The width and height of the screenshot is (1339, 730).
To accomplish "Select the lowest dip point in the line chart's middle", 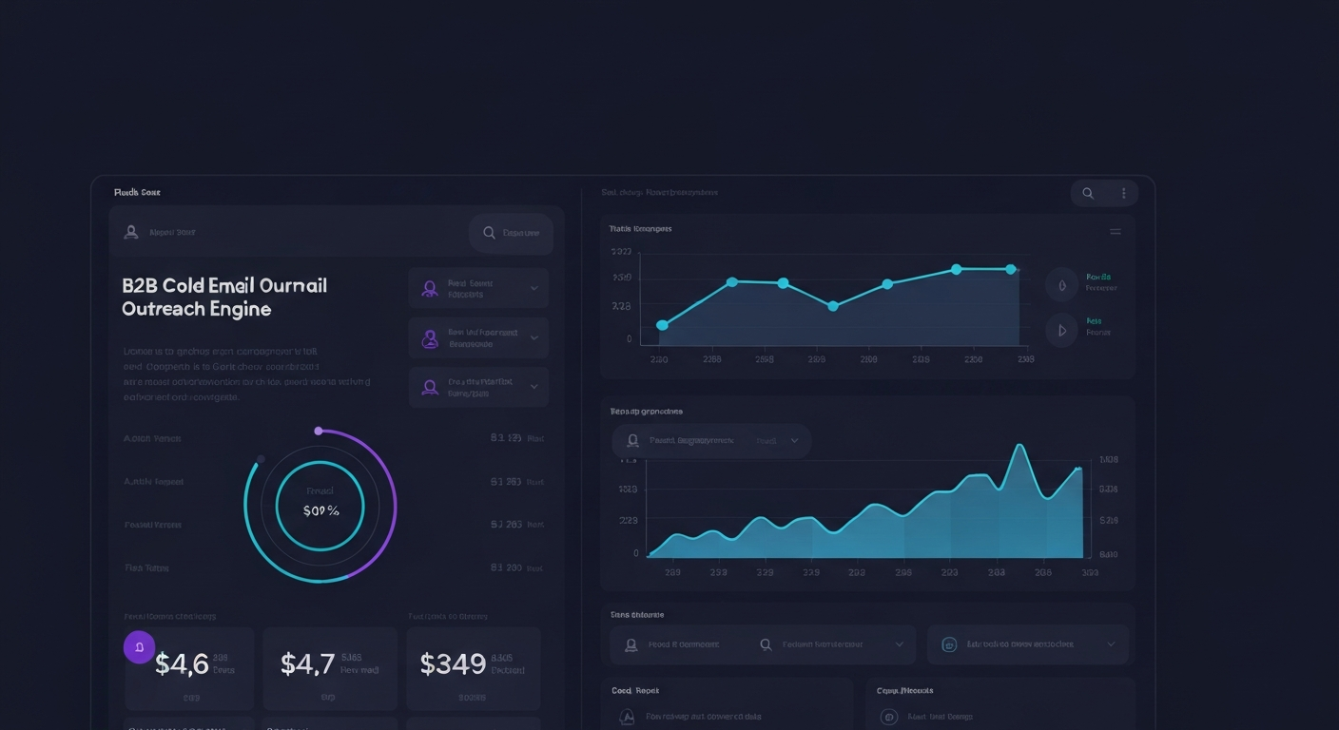I will point(833,306).
